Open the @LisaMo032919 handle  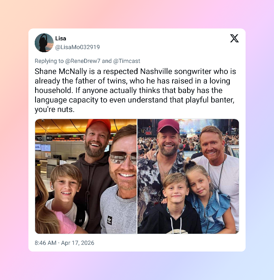77,47
